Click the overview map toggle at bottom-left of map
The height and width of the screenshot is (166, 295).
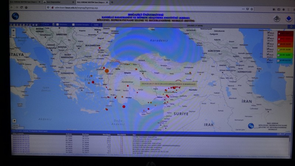tap(14, 121)
